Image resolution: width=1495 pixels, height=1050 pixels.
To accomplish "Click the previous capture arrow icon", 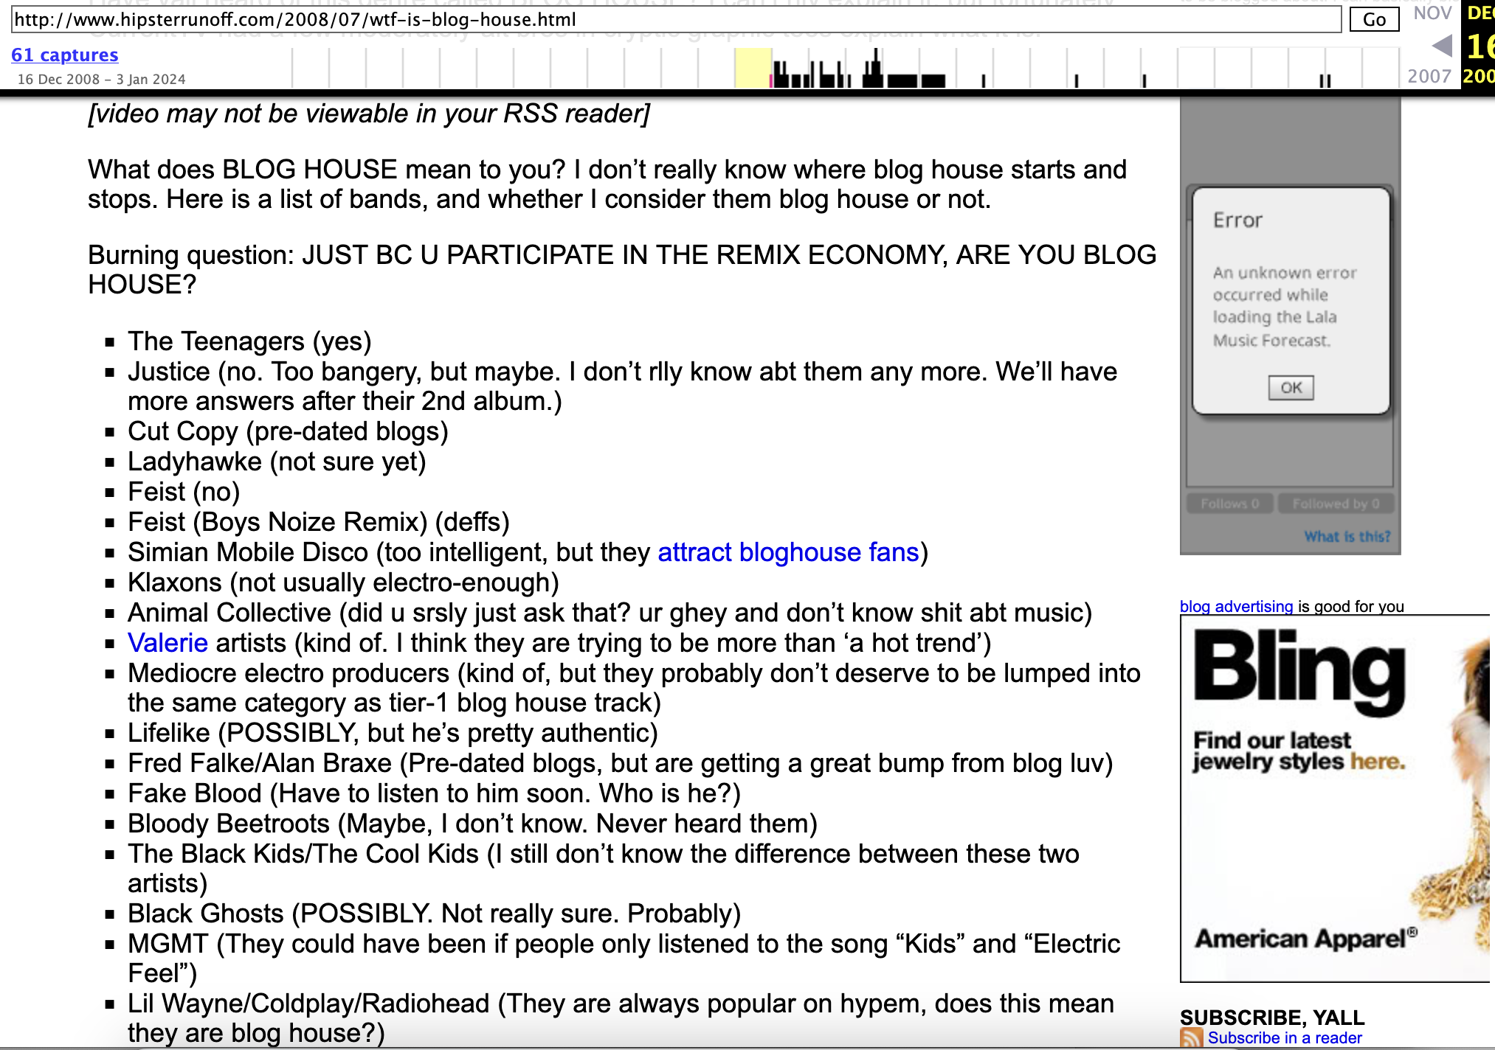I will point(1442,46).
